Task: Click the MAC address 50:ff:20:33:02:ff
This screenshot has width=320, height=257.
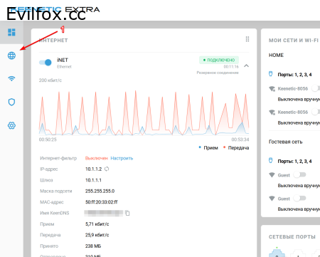Action: pyautogui.click(x=102, y=202)
